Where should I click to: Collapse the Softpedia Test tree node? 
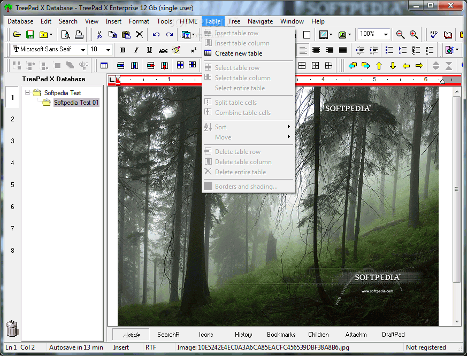pos(28,92)
